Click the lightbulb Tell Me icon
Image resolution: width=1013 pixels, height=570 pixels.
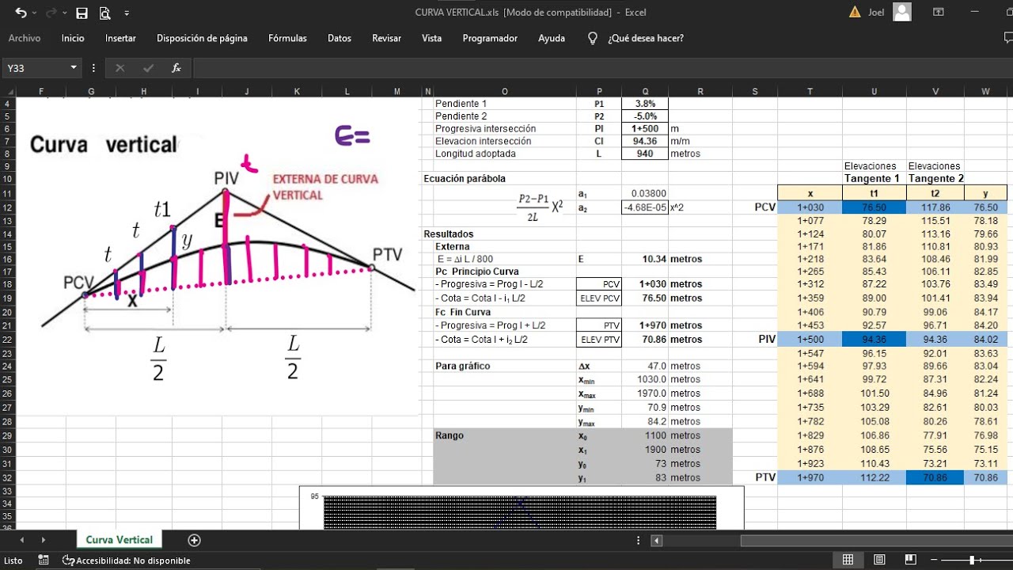pos(592,38)
